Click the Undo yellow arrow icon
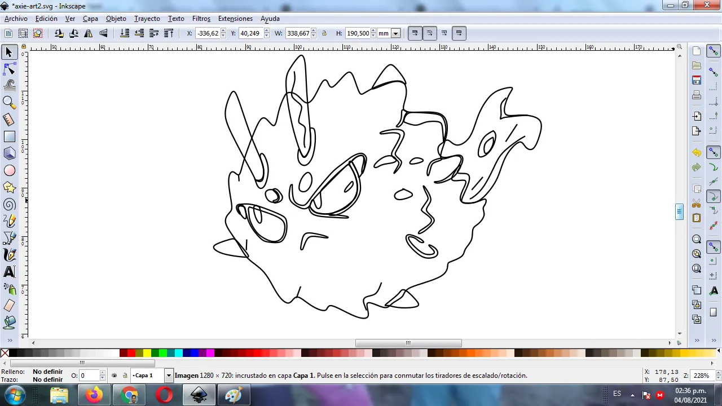Screen dimensions: 722x406 pos(697,153)
